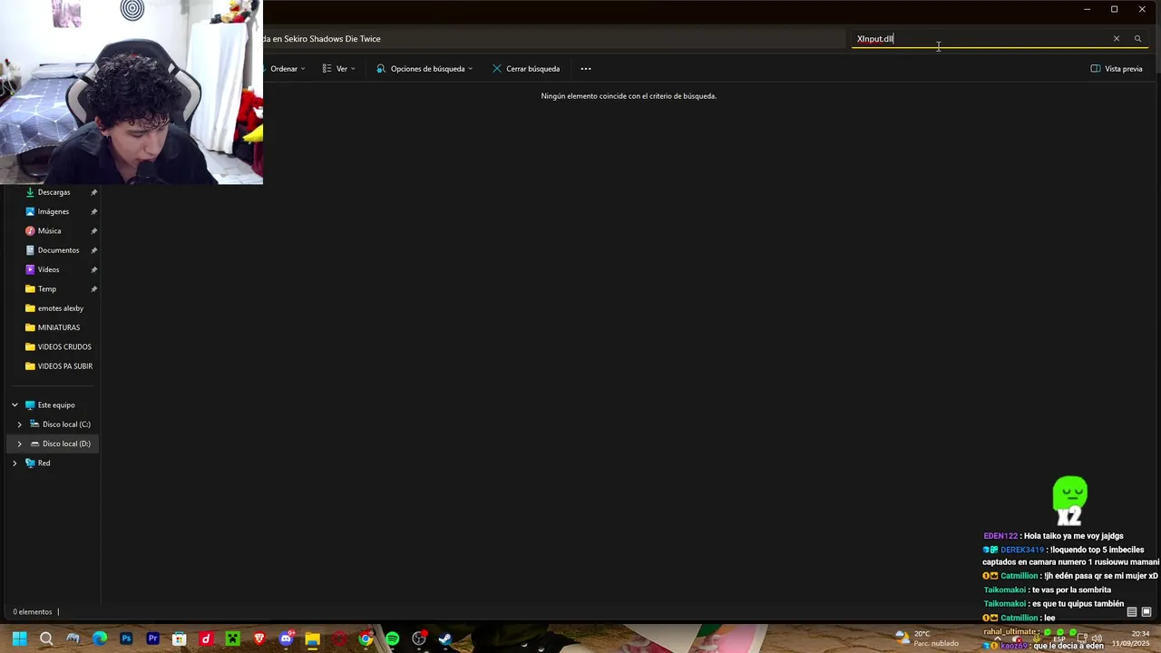Click the pin icon next to Imágenes
The image size is (1161, 653).
click(x=93, y=211)
